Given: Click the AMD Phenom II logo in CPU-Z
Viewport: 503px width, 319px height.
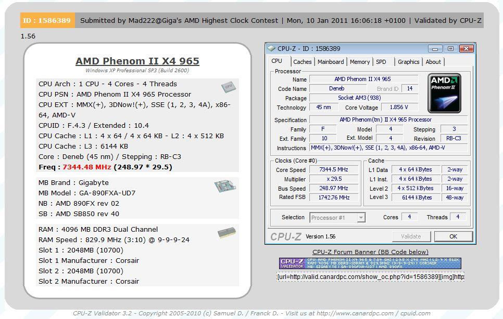Looking at the screenshot, I should (x=444, y=93).
